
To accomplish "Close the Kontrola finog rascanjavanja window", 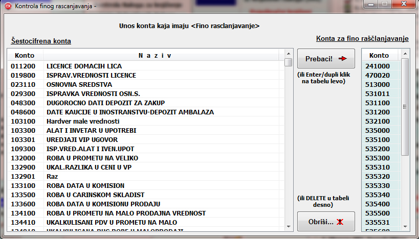I will pos(404,4).
